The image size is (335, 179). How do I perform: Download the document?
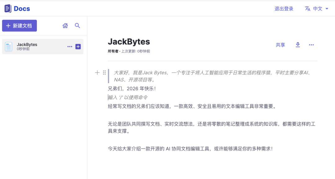[x=297, y=45]
